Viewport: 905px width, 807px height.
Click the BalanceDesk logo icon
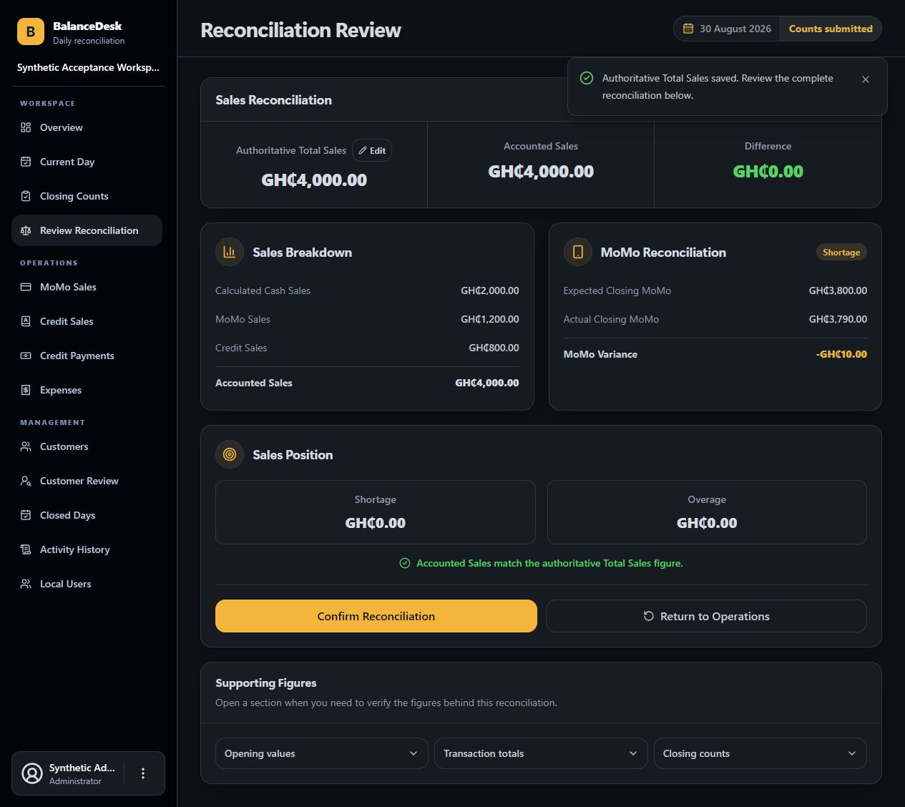[31, 31]
